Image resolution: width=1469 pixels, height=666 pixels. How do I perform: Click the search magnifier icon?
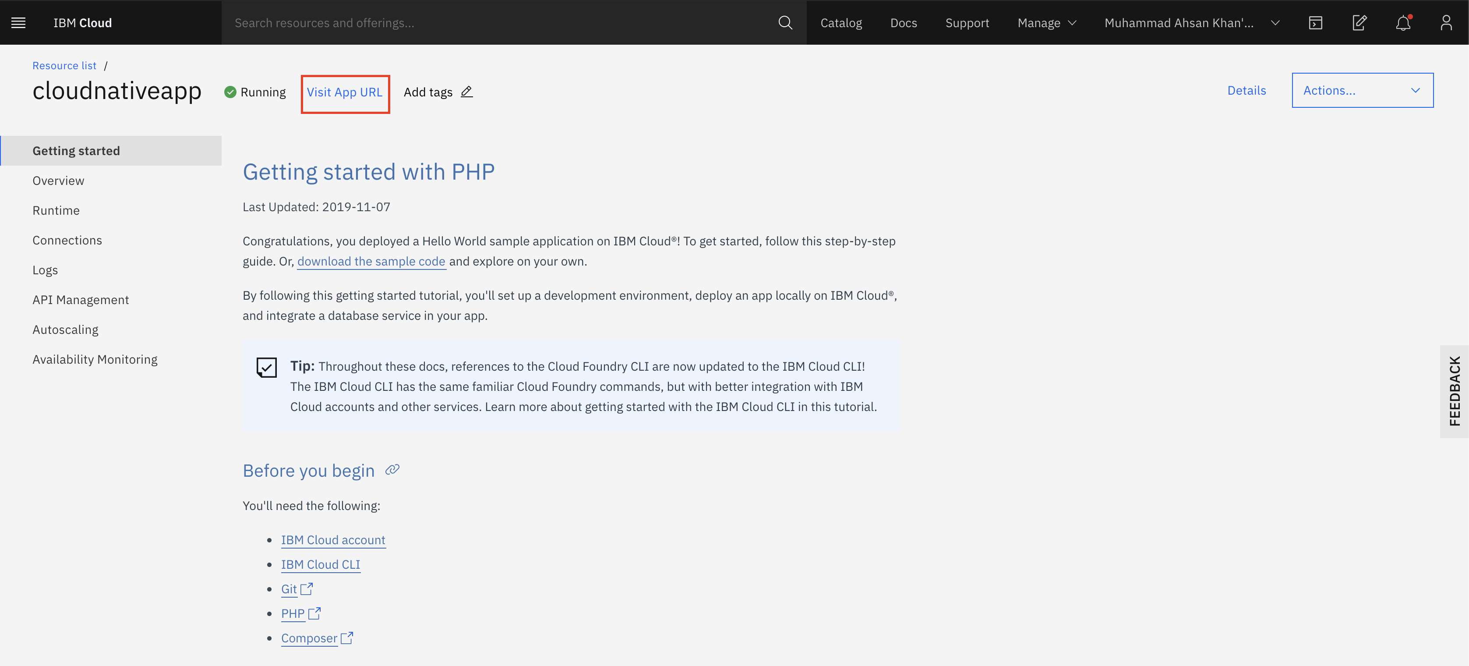pyautogui.click(x=785, y=23)
